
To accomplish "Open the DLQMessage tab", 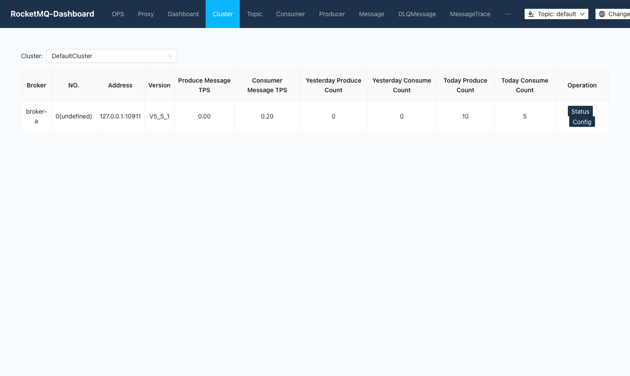I will [417, 14].
